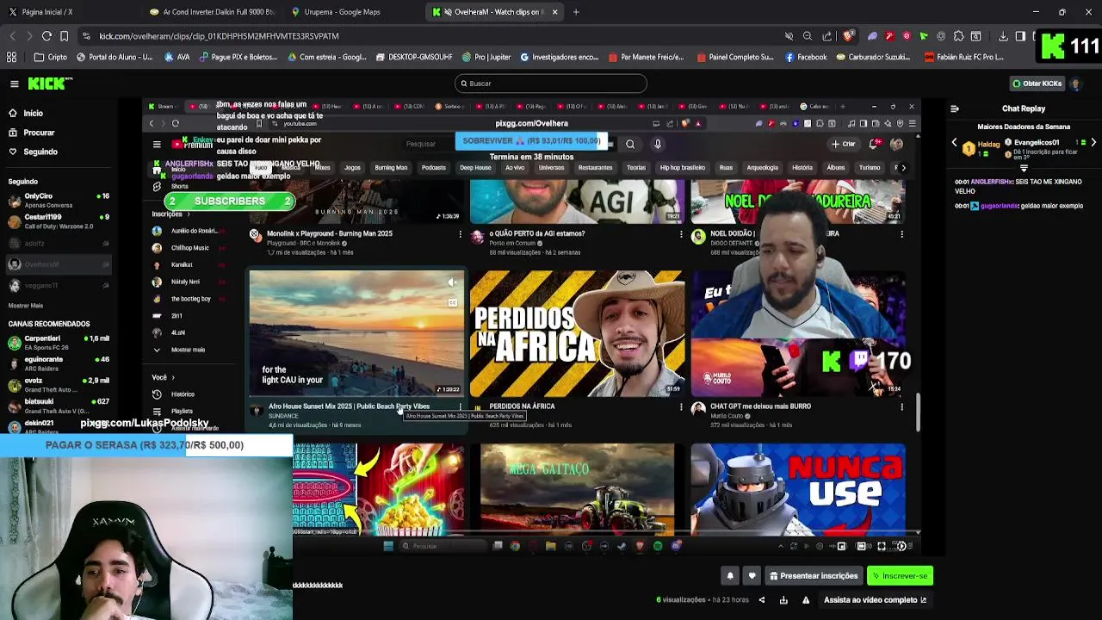Select the Jogos category chip
The image size is (1102, 620).
(352, 168)
